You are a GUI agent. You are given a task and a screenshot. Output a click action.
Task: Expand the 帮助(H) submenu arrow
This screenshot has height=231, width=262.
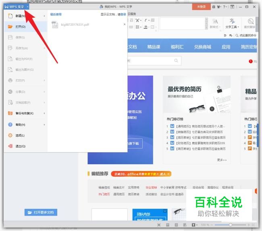(44, 125)
